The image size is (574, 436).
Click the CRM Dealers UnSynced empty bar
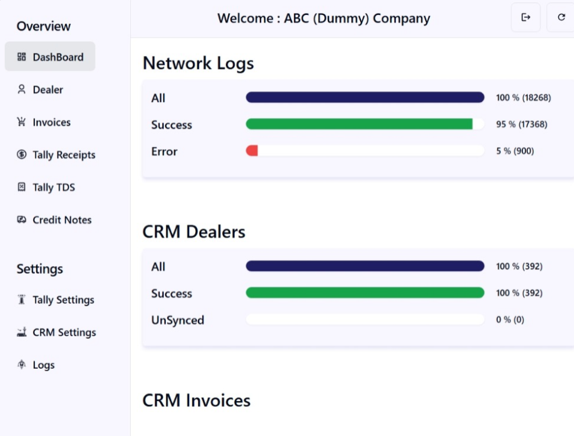(364, 319)
